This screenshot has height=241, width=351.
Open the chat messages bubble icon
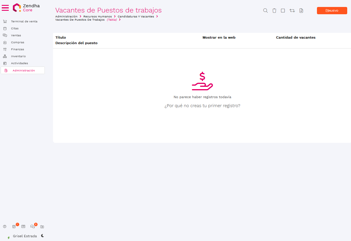point(33,226)
